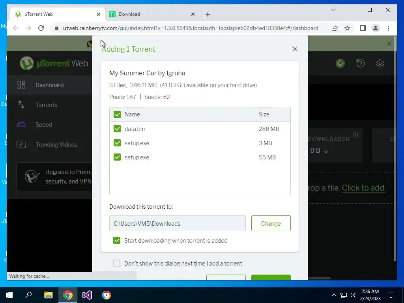Click the Dashboard grid icon

click(x=21, y=85)
